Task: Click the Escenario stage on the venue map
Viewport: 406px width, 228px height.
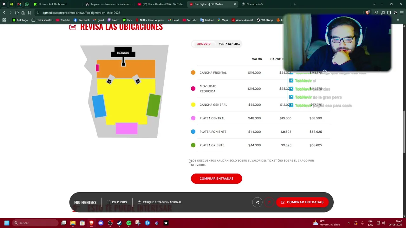Action: pos(123,53)
